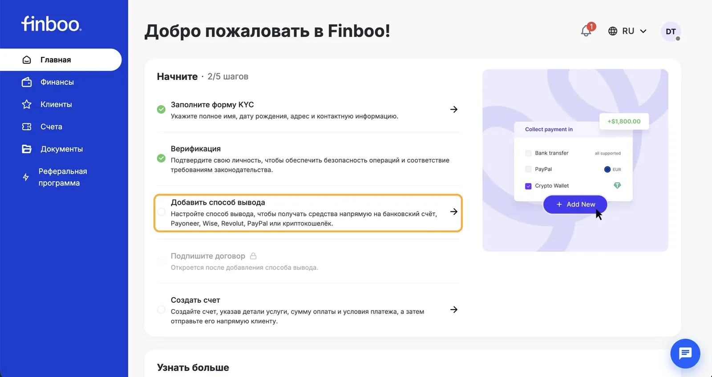The image size is (712, 377).
Task: Navigate to Документы
Action: click(x=61, y=149)
